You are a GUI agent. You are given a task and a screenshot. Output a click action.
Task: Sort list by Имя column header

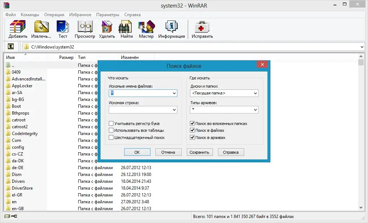[x=25, y=57]
